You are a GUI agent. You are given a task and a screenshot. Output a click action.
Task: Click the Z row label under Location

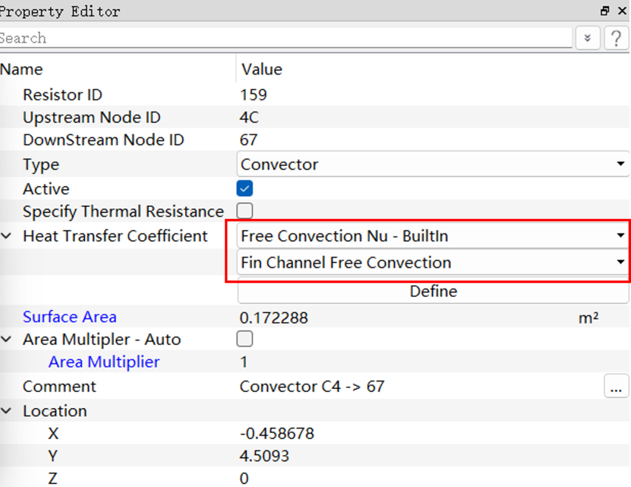click(x=53, y=479)
